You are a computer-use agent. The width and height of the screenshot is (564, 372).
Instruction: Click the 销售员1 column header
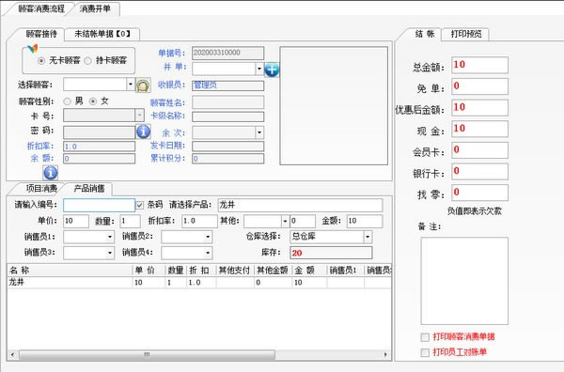pos(345,271)
